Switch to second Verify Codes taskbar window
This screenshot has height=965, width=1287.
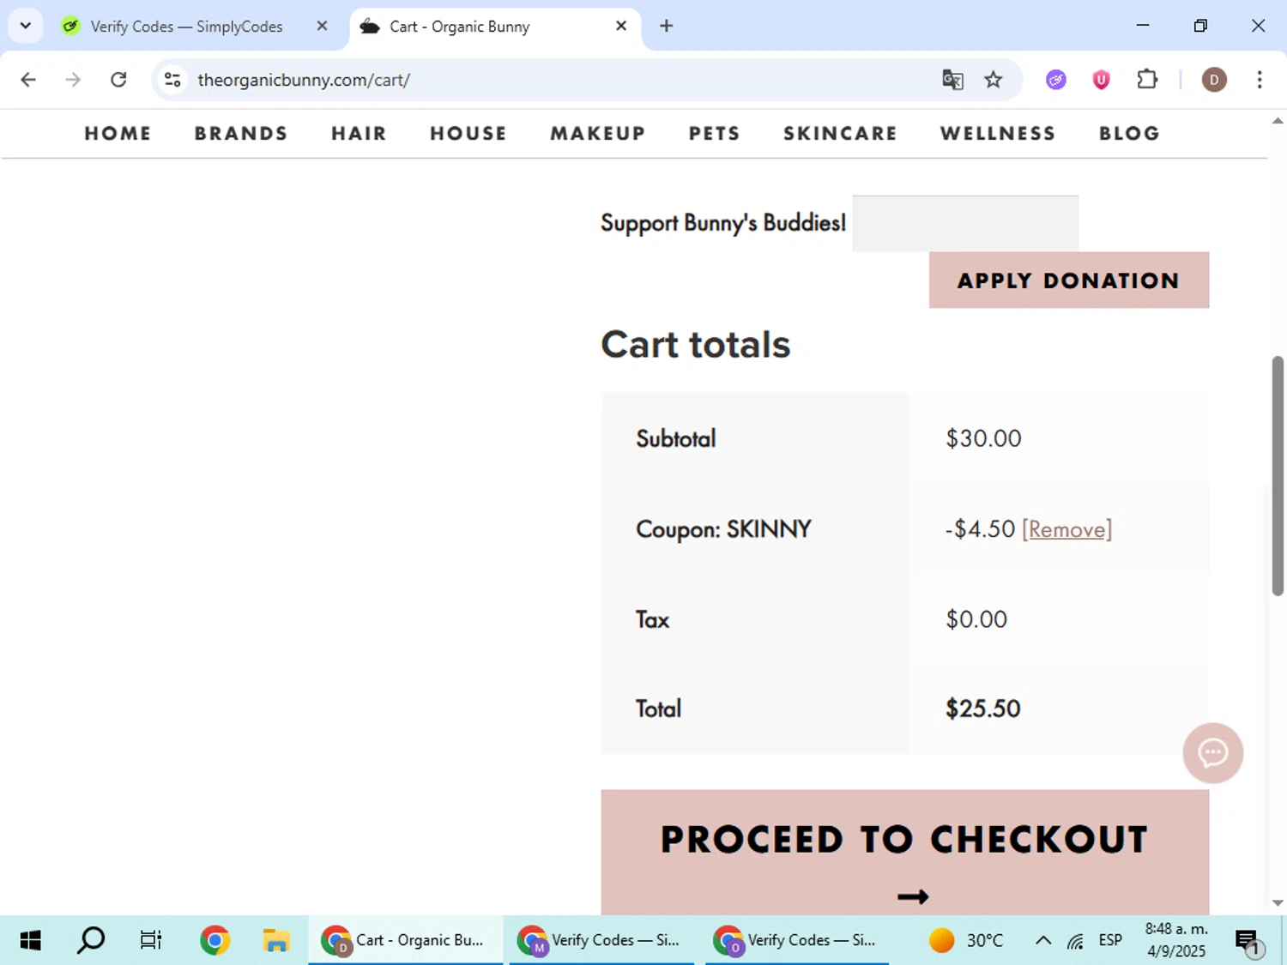[x=796, y=940]
